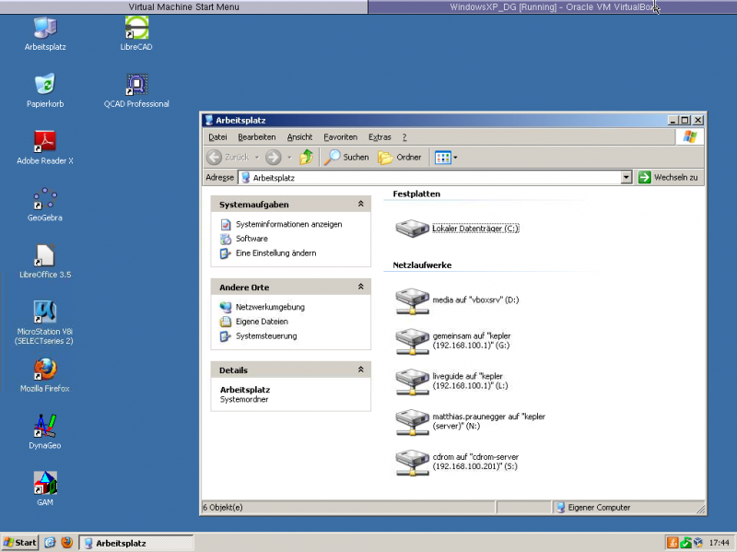
Task: Select the LibreOffice 3.5 shortcut
Action: [x=45, y=262]
